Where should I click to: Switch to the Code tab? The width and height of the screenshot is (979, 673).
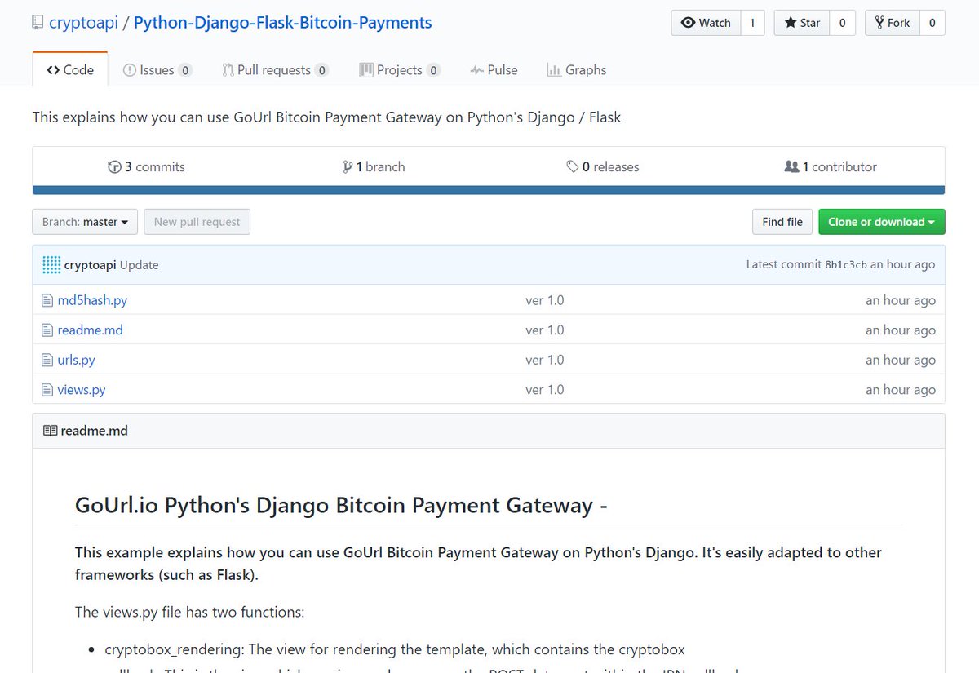[x=70, y=69]
